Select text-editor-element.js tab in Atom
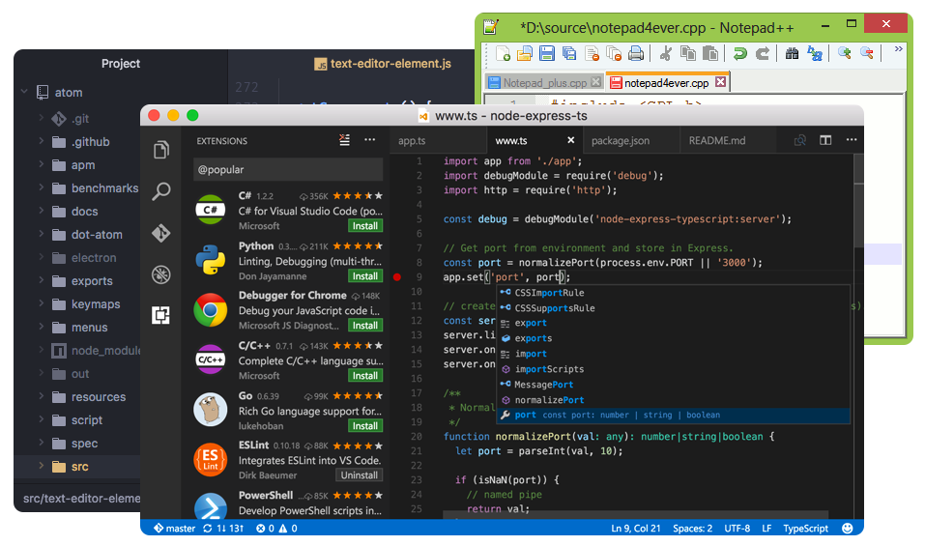Viewport: 925px width, 546px height. tap(383, 64)
